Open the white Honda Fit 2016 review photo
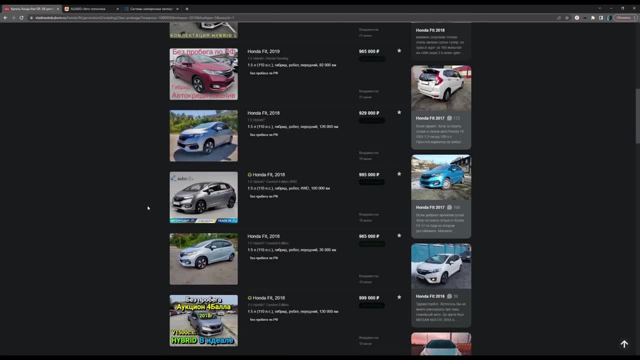 (441, 266)
